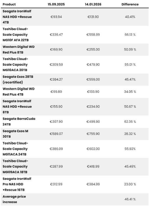This screenshot has height=206, width=149.
Task: Click the Seagate Exos M 30TB cell
Action: pyautogui.click(x=15, y=134)
